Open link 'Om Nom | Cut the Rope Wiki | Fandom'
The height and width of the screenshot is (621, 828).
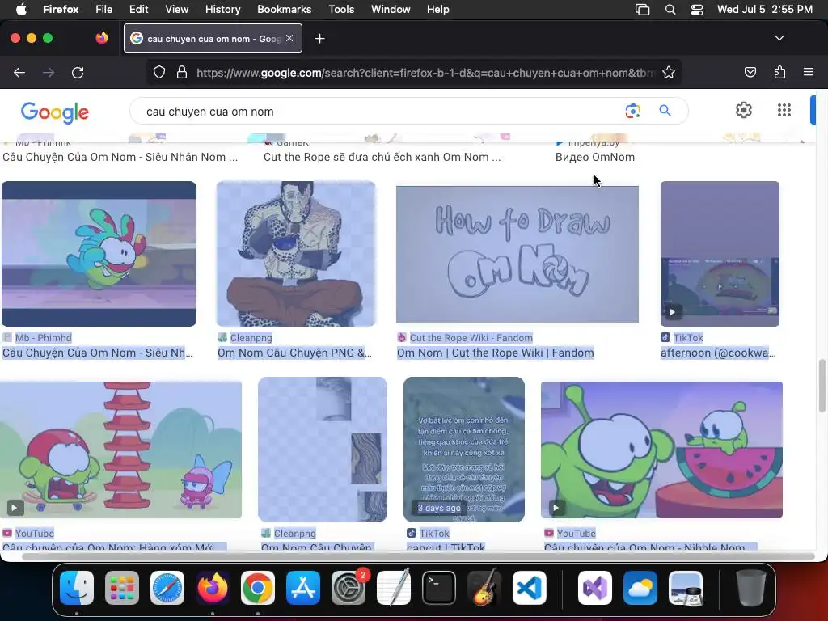496,353
